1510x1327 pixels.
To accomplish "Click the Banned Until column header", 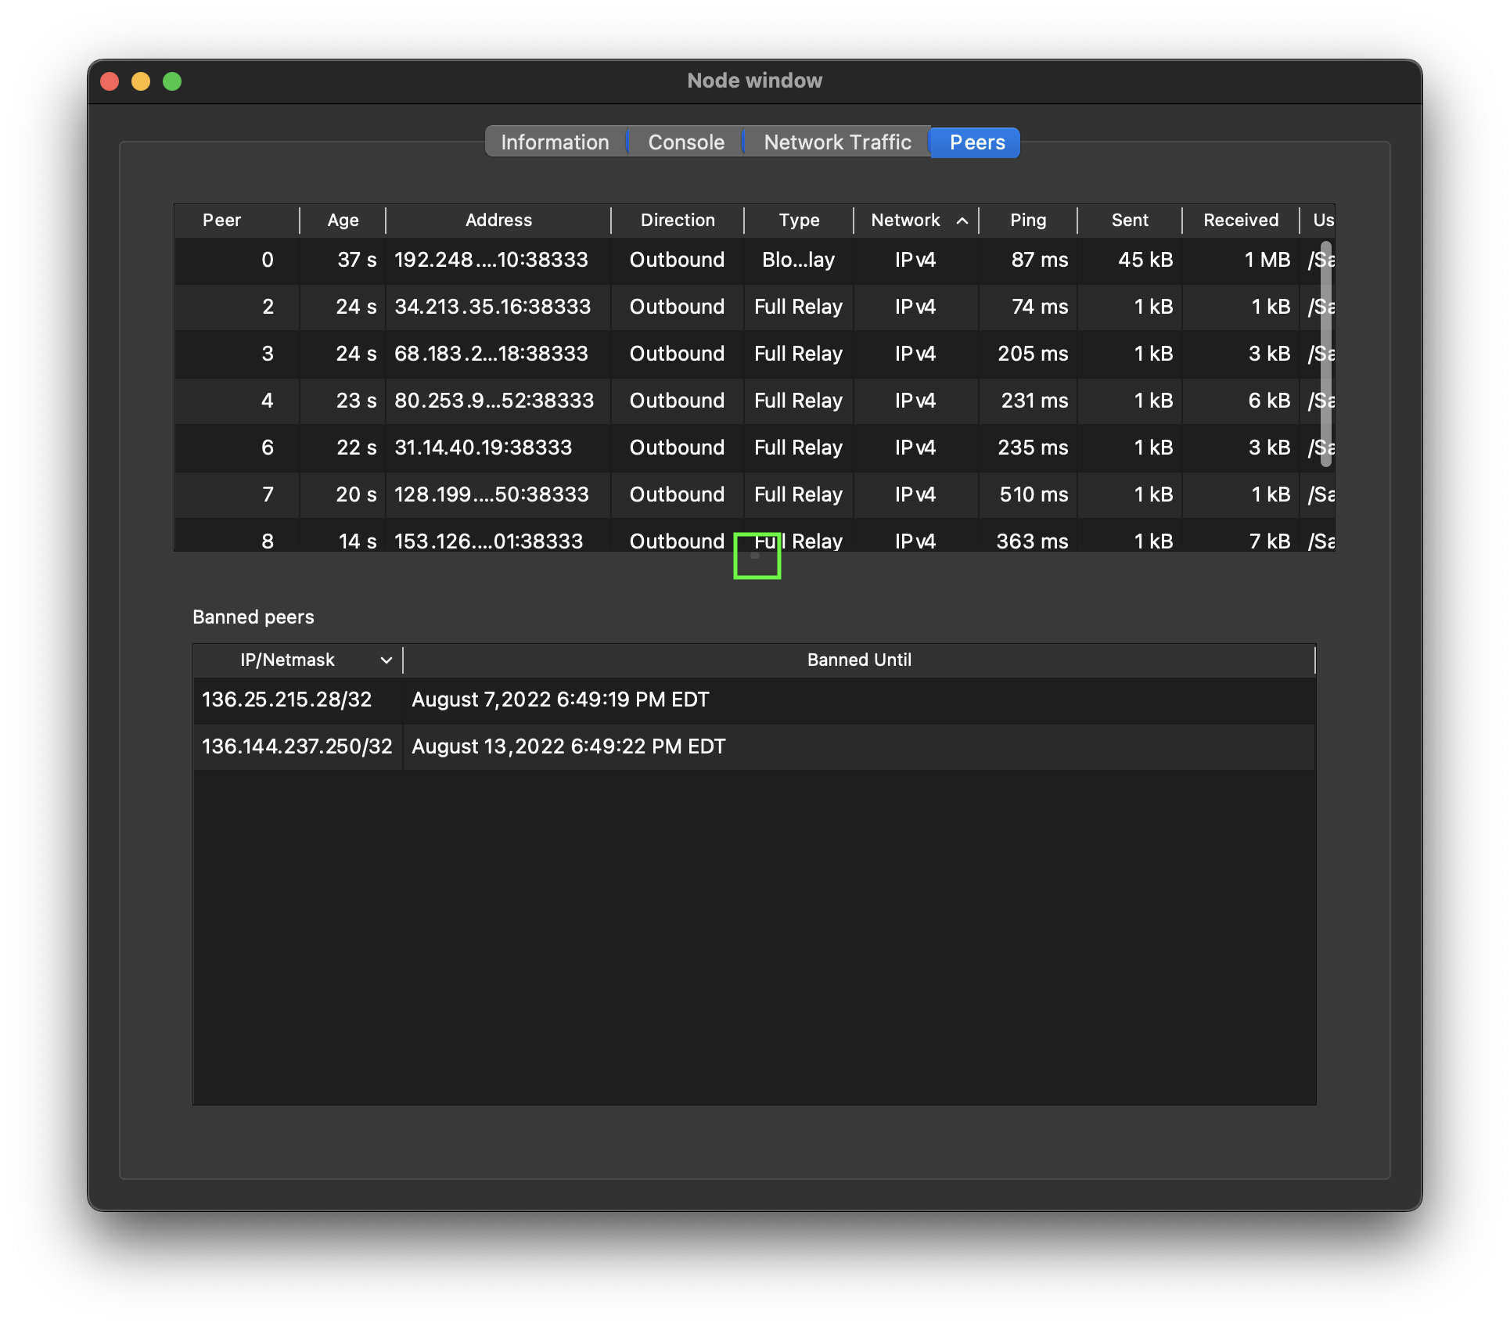I will [858, 660].
